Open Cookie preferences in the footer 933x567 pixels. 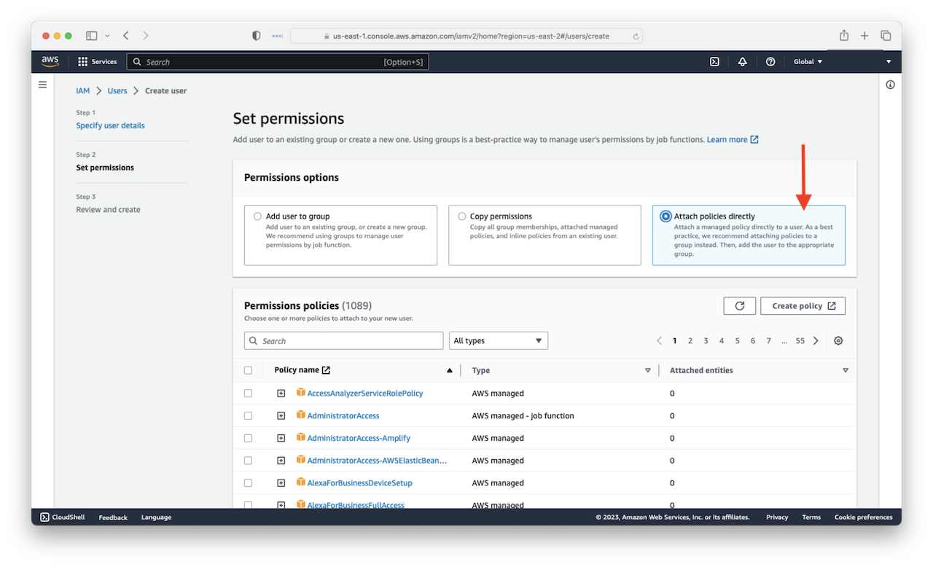point(863,517)
